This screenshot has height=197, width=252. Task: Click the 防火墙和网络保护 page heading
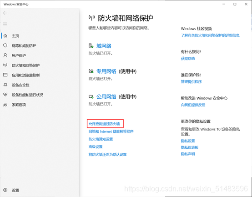click(126, 18)
